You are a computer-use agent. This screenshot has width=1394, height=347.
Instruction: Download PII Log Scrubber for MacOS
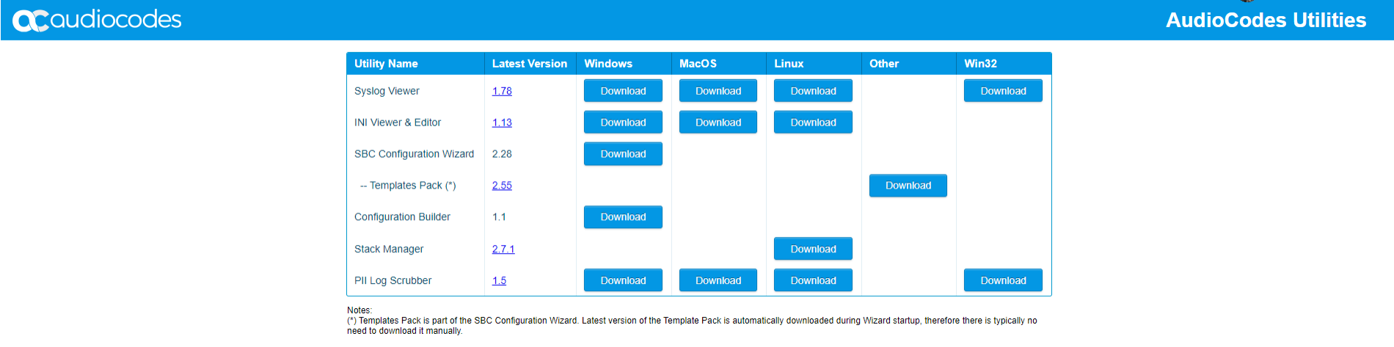tap(718, 281)
